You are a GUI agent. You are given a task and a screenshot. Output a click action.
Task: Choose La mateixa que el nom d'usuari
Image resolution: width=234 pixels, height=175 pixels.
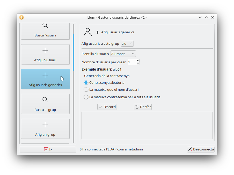coord(86,90)
